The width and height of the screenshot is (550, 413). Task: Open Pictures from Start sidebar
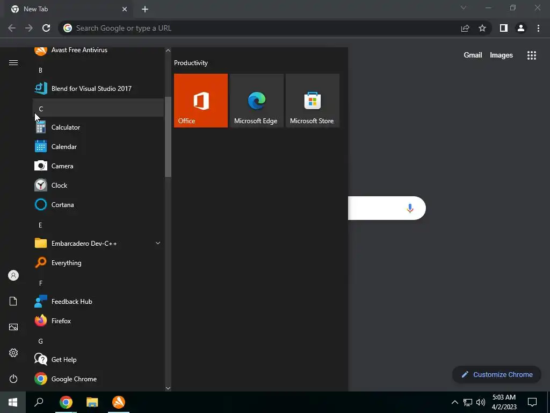point(13,327)
